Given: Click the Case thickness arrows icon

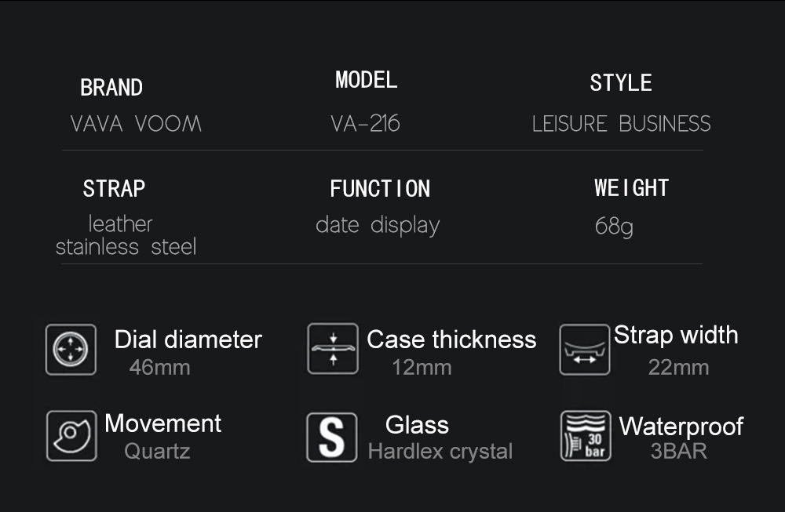Looking at the screenshot, I should pos(333,348).
